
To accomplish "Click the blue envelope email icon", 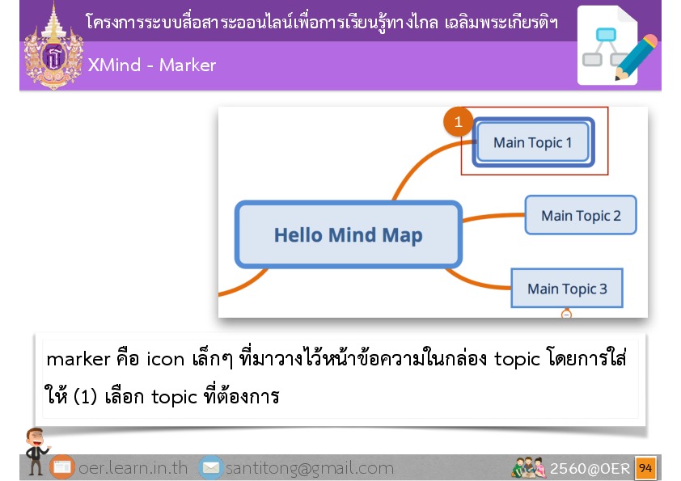I will click(x=210, y=467).
